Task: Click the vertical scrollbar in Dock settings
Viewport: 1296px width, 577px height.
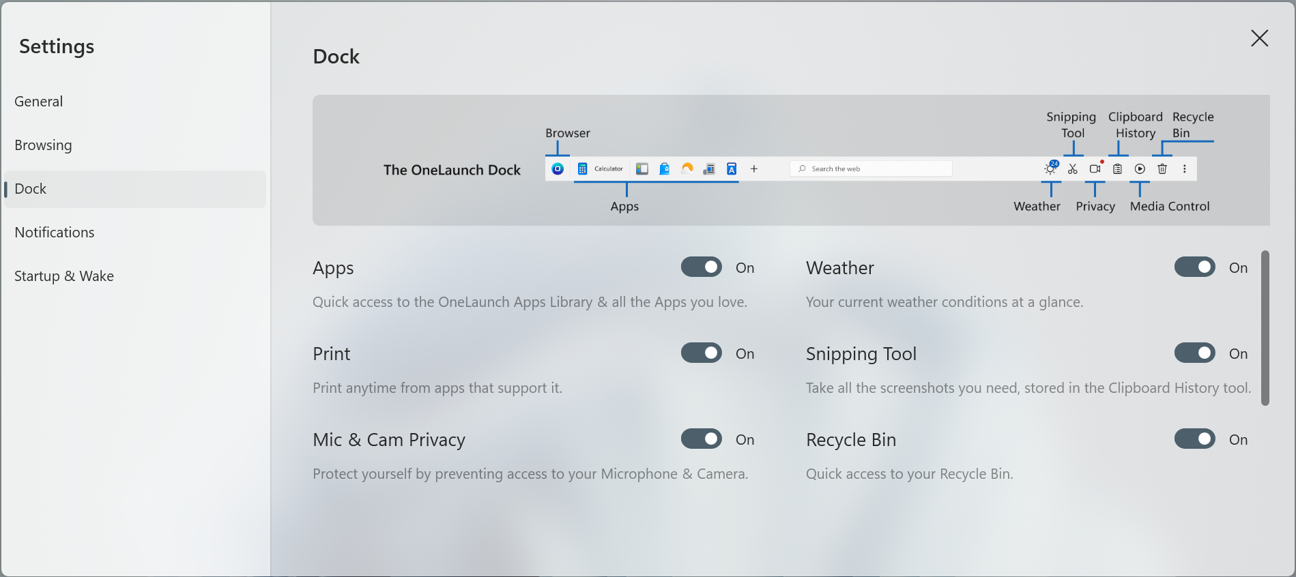Action: pyautogui.click(x=1265, y=328)
